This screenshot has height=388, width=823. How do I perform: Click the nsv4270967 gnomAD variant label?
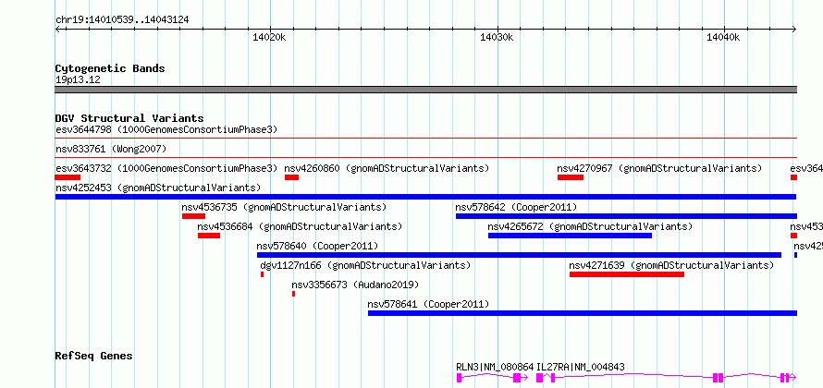click(659, 168)
